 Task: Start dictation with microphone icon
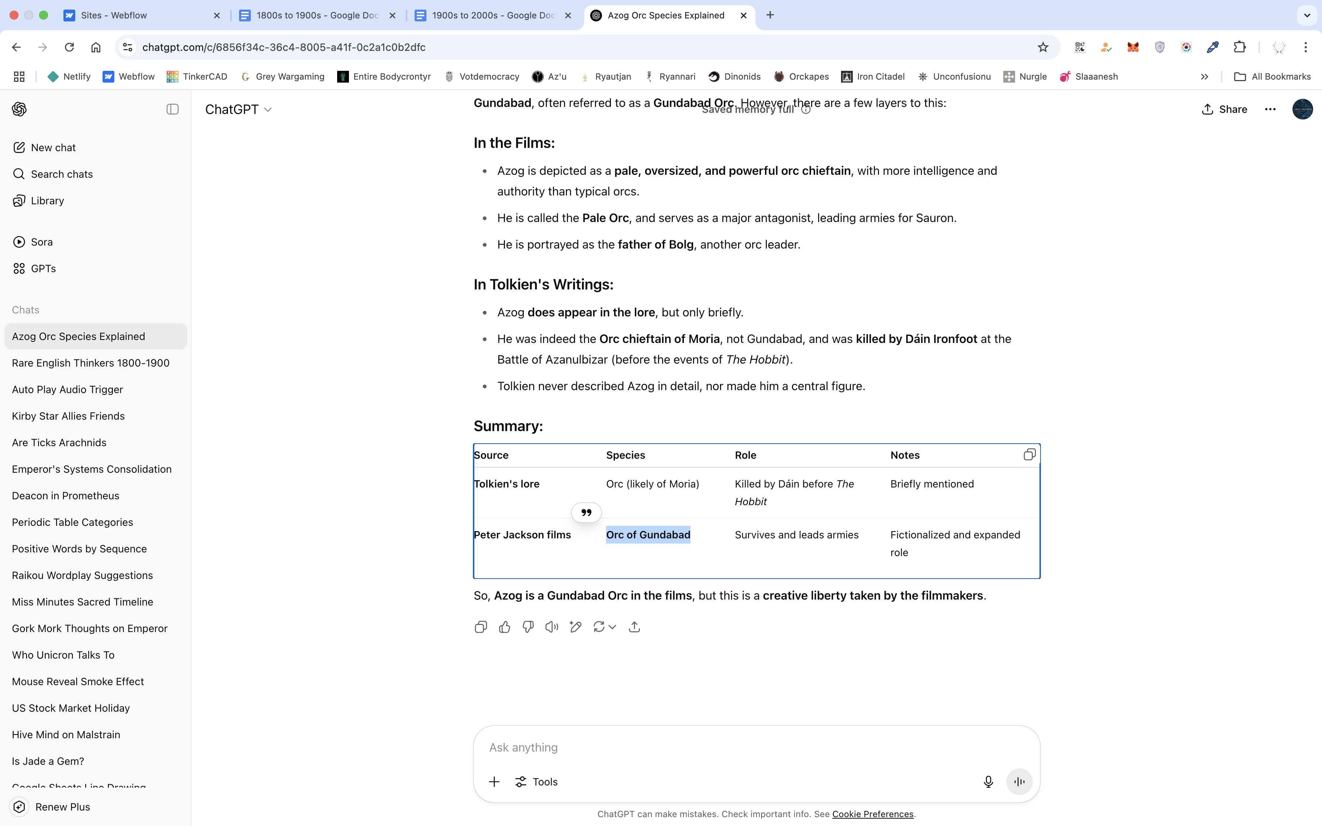pyautogui.click(x=988, y=782)
